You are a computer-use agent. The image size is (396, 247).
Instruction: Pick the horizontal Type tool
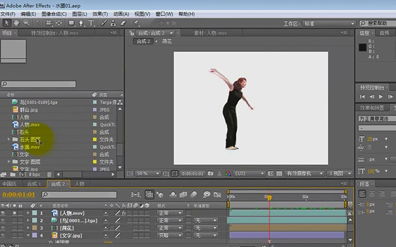(91, 23)
